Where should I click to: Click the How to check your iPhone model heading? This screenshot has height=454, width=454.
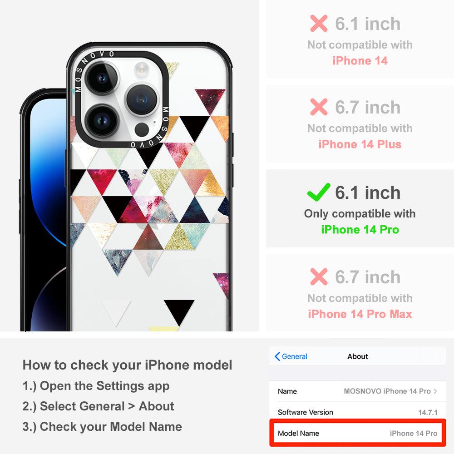128,365
